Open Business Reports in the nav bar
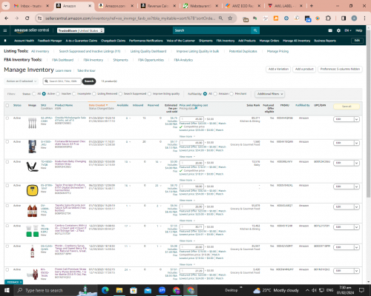The width and height of the screenshot is (371, 296). [x=325, y=41]
